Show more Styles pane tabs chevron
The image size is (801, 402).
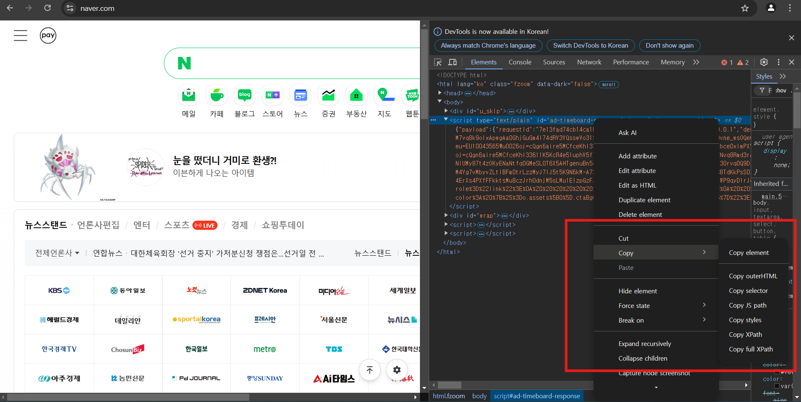coord(783,76)
